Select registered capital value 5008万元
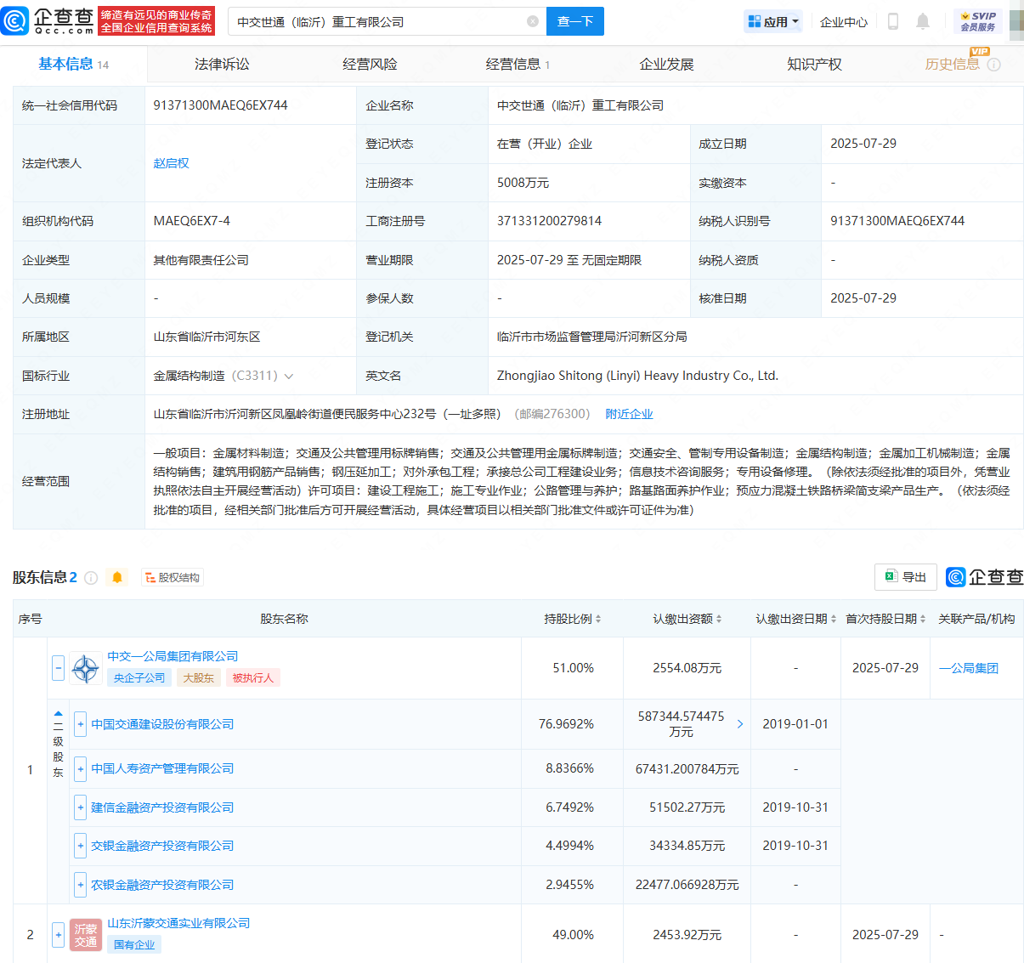 pyautogui.click(x=523, y=183)
